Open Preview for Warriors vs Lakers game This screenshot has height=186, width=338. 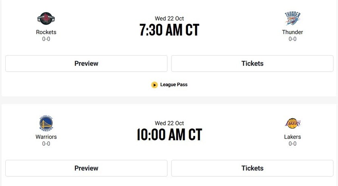pos(86,168)
